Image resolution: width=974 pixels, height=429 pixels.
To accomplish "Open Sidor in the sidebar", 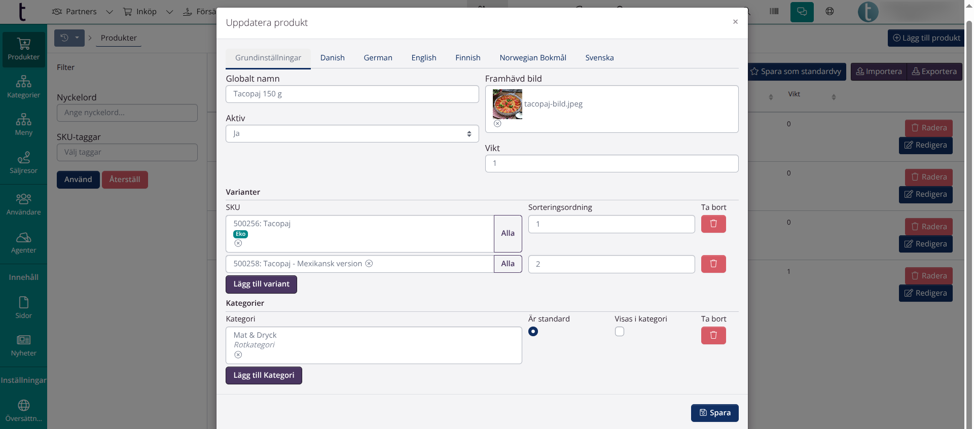I will tap(23, 308).
